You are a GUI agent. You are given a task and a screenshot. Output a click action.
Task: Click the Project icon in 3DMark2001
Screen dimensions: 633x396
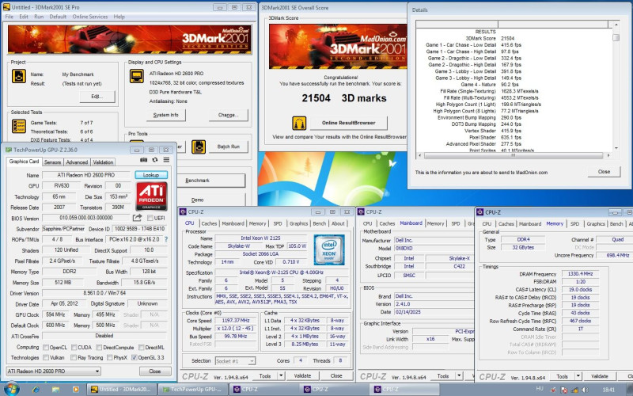18,76
